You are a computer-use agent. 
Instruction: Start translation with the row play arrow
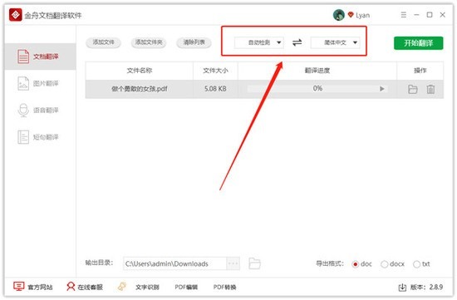tap(382, 89)
